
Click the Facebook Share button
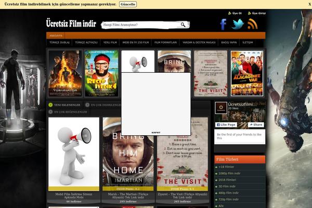coord(256,125)
